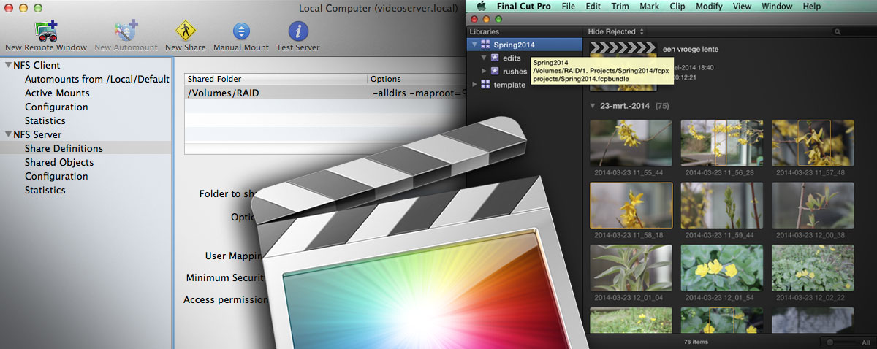The height and width of the screenshot is (349, 877).
Task: Open the Hide Rejected filter dropdown
Action: click(616, 31)
